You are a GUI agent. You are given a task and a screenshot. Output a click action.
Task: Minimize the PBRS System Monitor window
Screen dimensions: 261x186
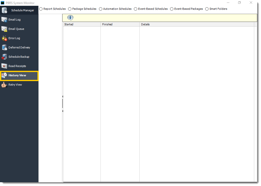[228, 3]
